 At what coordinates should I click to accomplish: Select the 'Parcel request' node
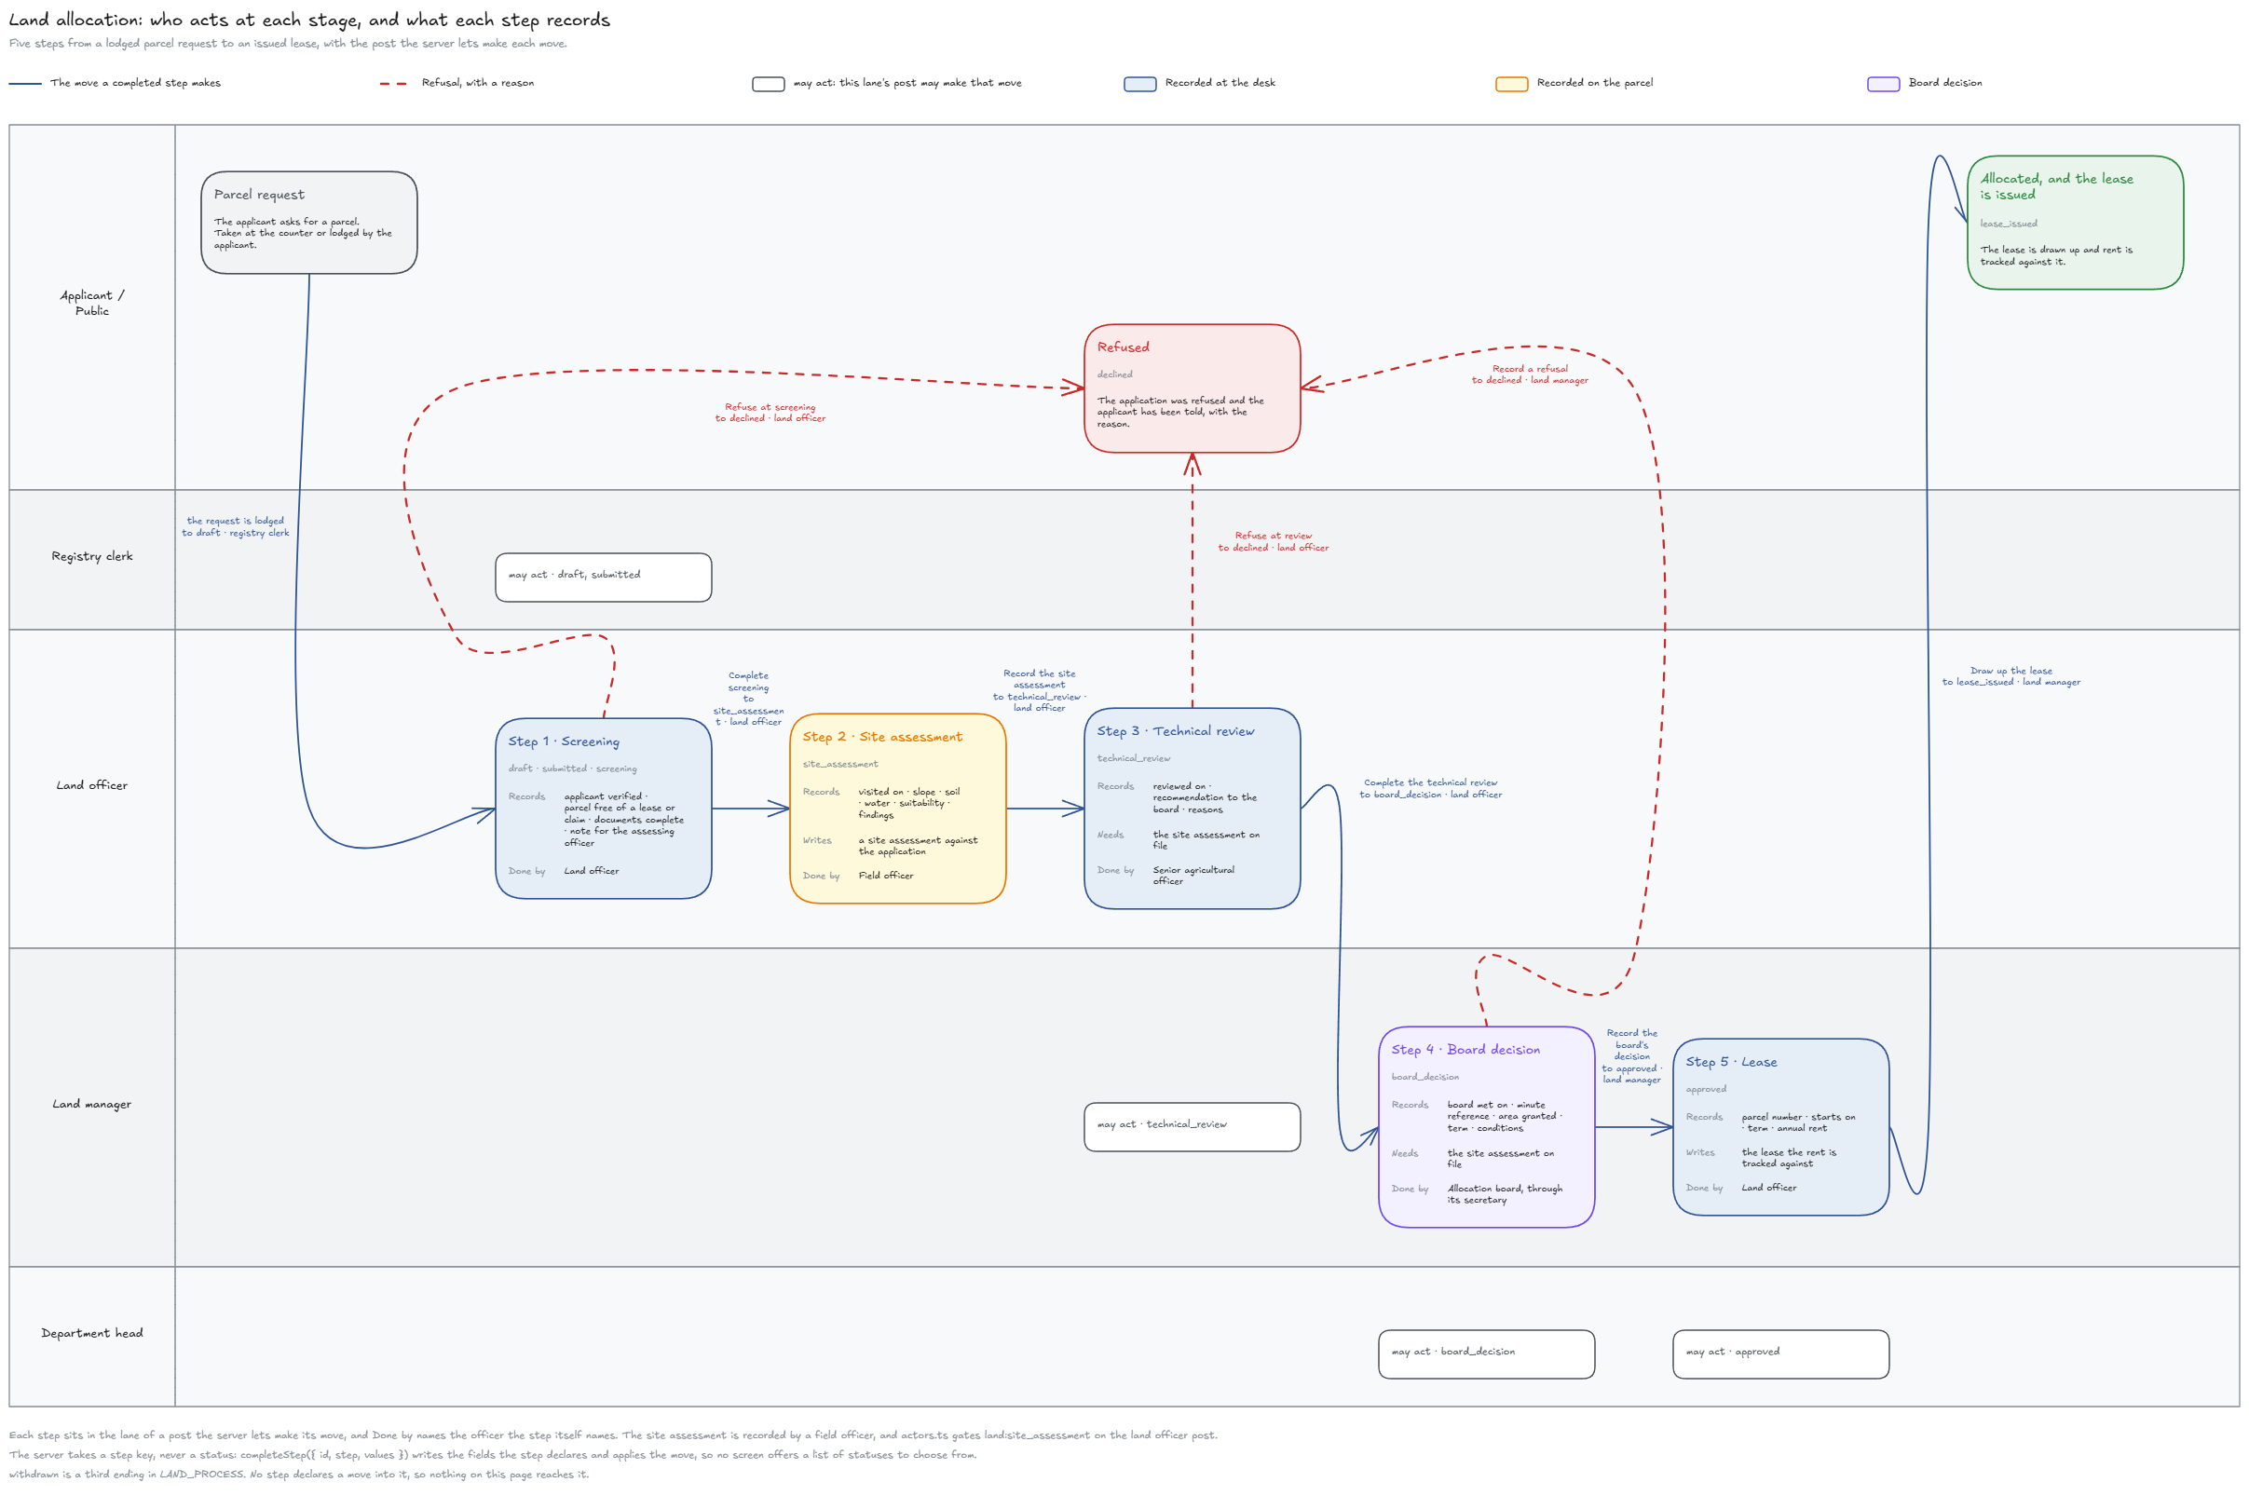(x=309, y=223)
